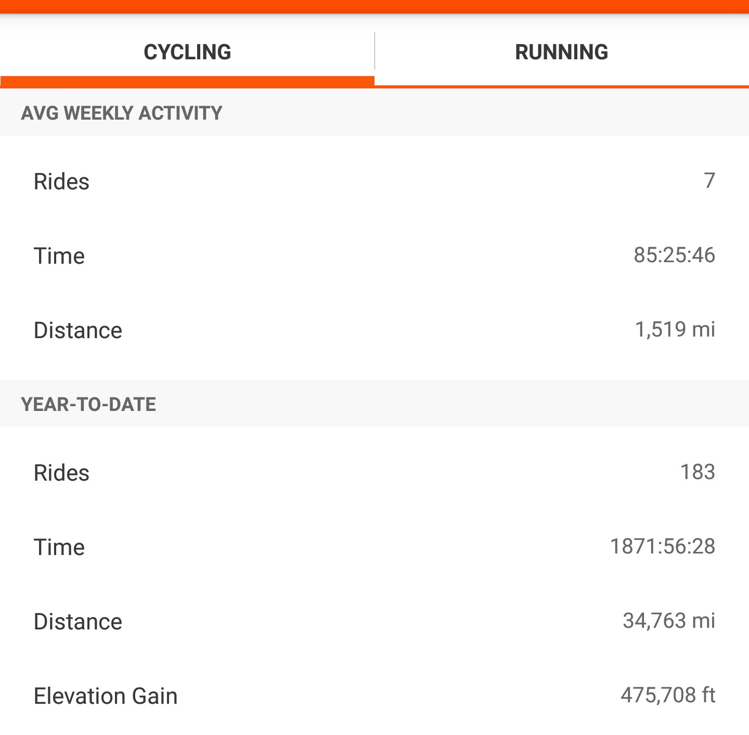Viewport: 749px width, 735px height.
Task: Click the 34,763 mi distance value
Action: pos(669,621)
